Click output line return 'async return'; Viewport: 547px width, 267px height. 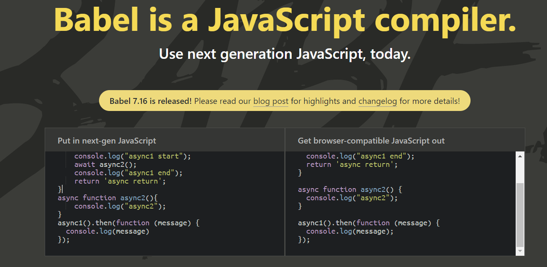pyautogui.click(x=352, y=164)
